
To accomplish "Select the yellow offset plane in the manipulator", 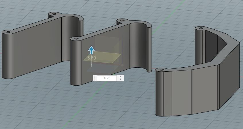I will pyautogui.click(x=102, y=57).
